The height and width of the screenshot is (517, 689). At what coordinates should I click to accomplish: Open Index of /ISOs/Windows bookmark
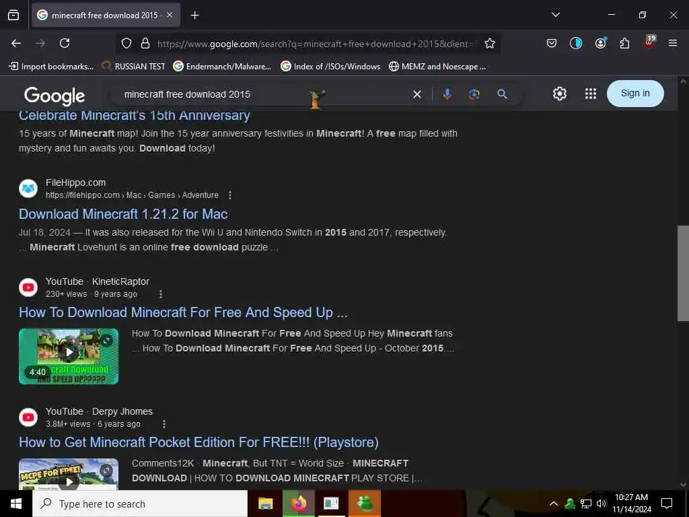click(x=330, y=67)
